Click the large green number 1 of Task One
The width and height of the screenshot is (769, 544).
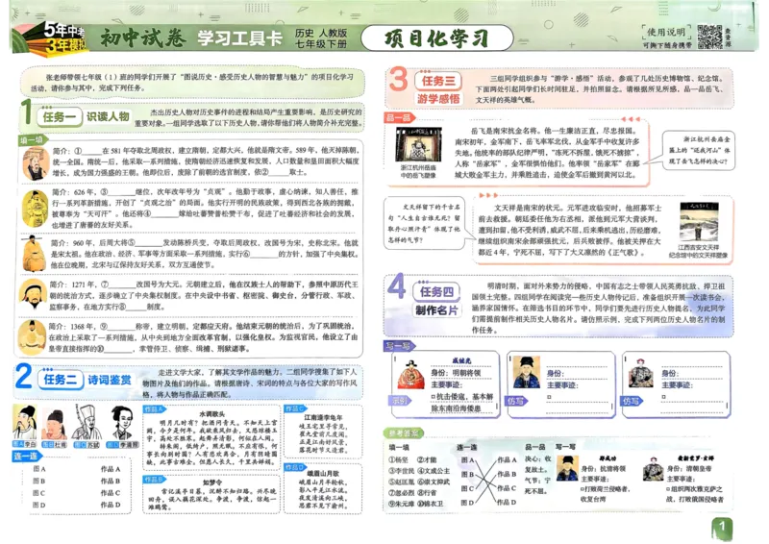(x=27, y=112)
